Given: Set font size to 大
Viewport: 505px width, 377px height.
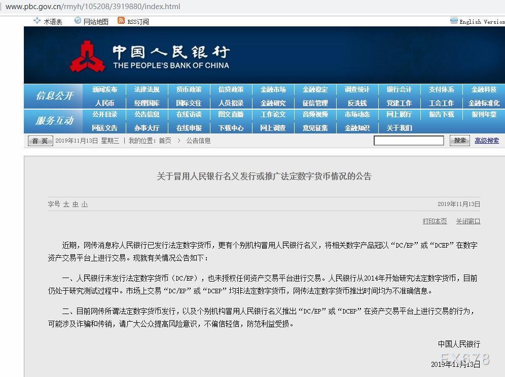Looking at the screenshot, I should [66, 204].
